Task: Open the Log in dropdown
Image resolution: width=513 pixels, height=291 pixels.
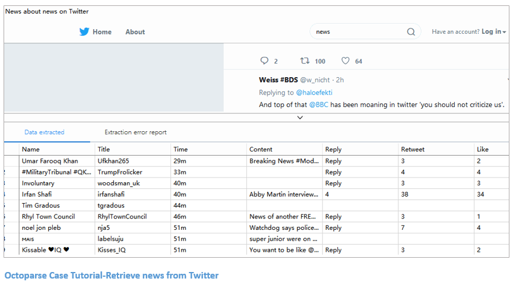Action: 493,32
